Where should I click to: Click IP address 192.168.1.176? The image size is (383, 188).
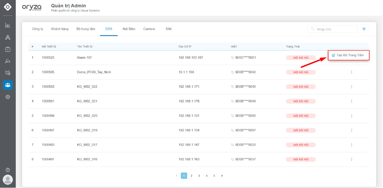[x=189, y=101]
